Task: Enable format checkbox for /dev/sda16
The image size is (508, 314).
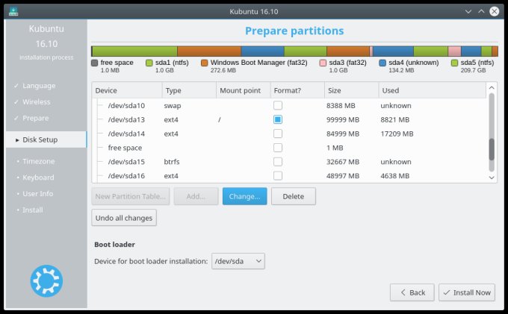Action: point(278,175)
